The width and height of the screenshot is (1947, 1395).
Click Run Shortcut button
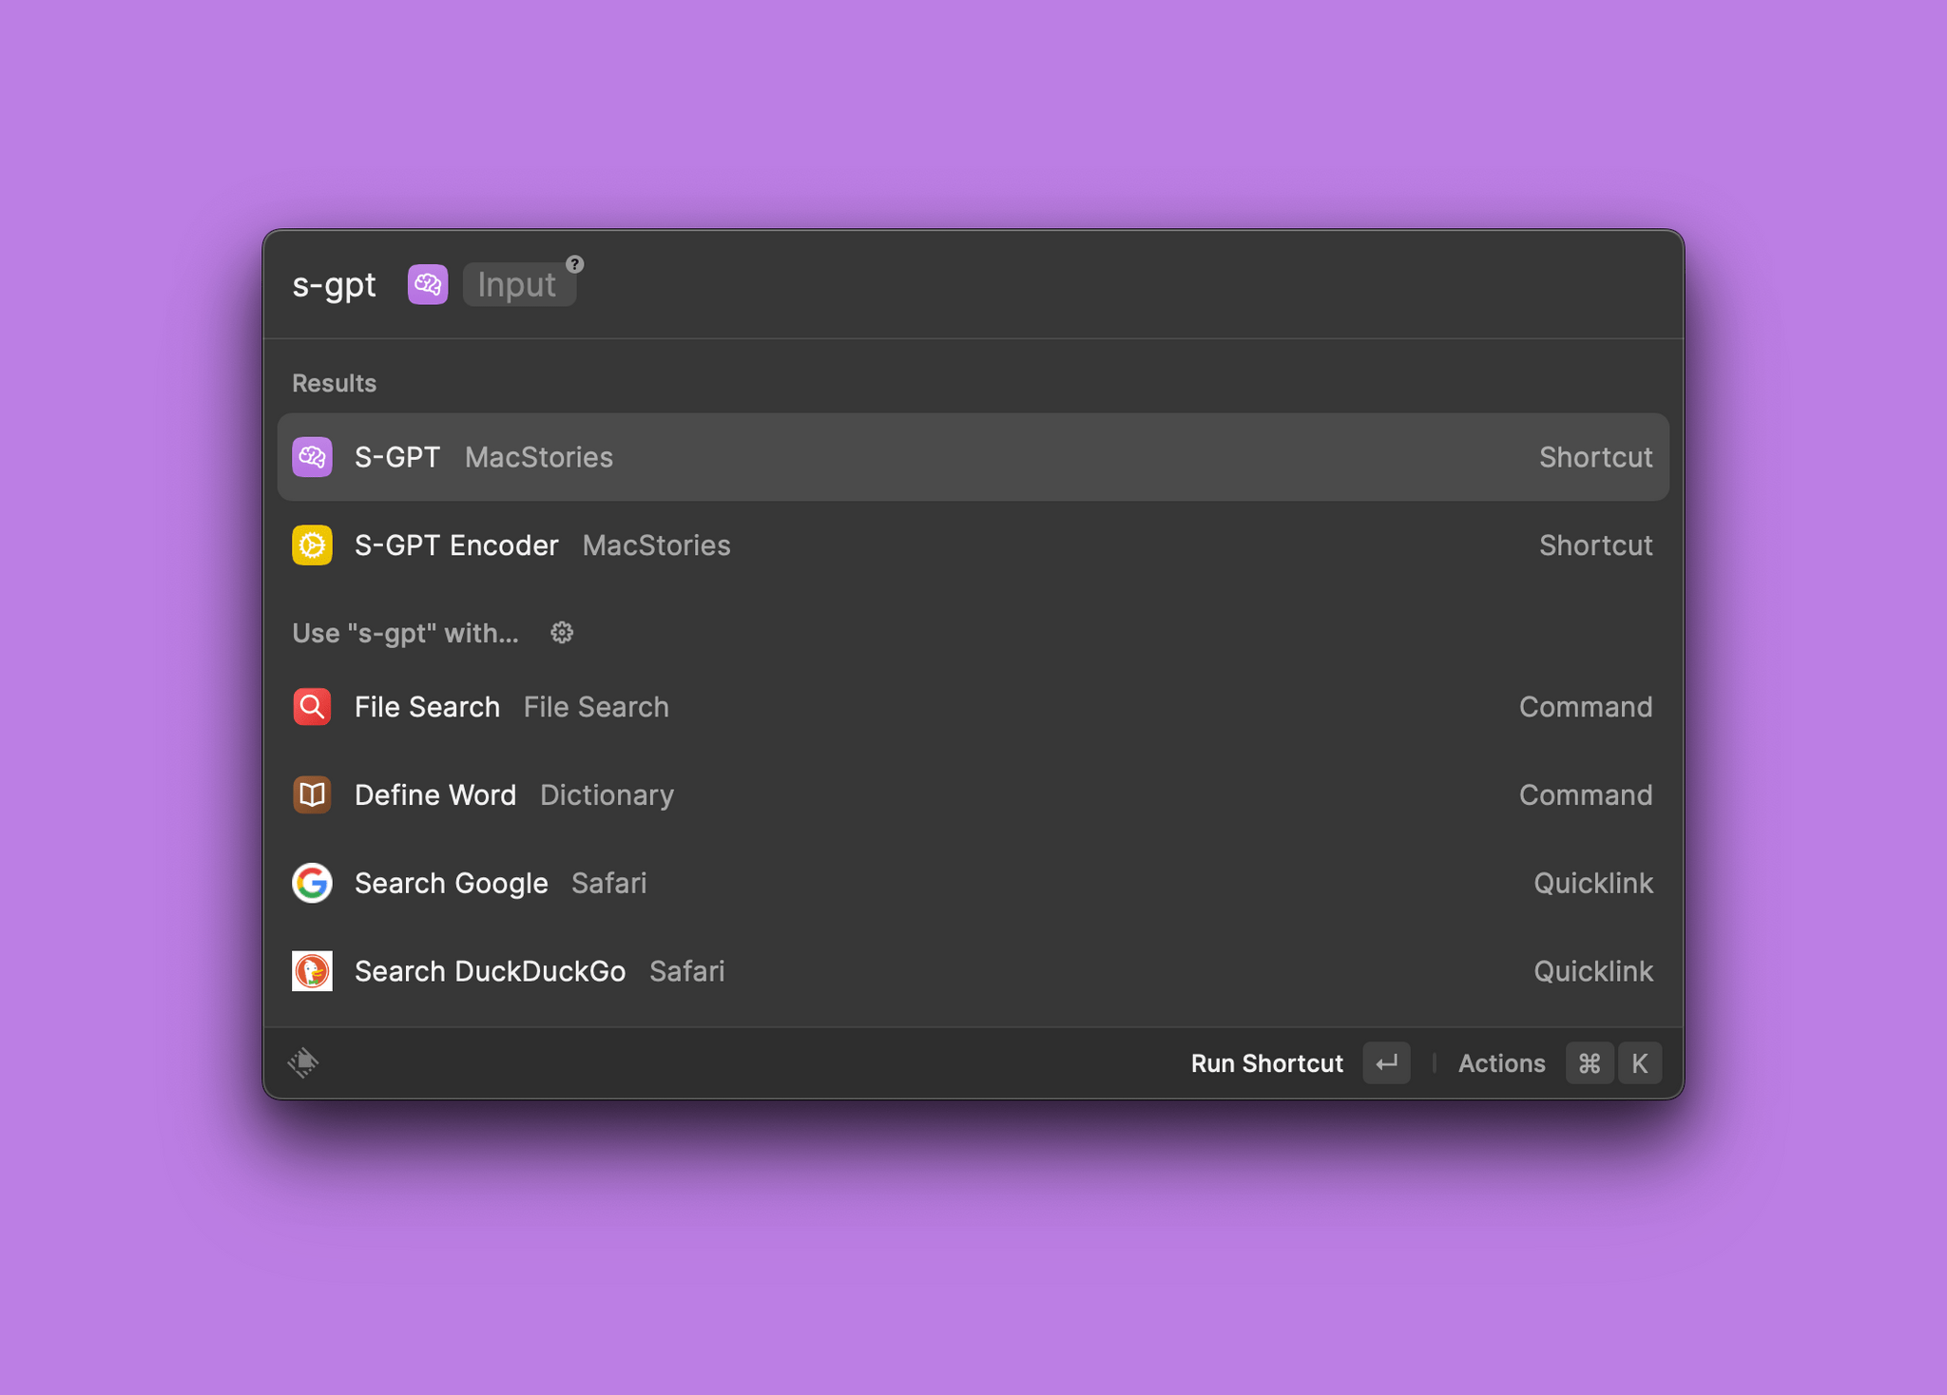pos(1265,1062)
